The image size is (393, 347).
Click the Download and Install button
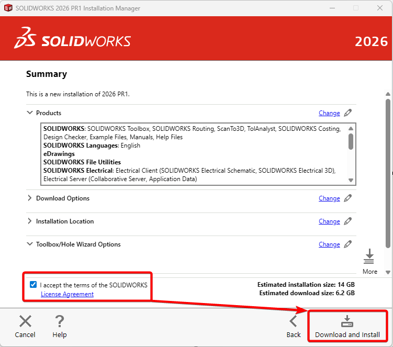click(x=347, y=327)
